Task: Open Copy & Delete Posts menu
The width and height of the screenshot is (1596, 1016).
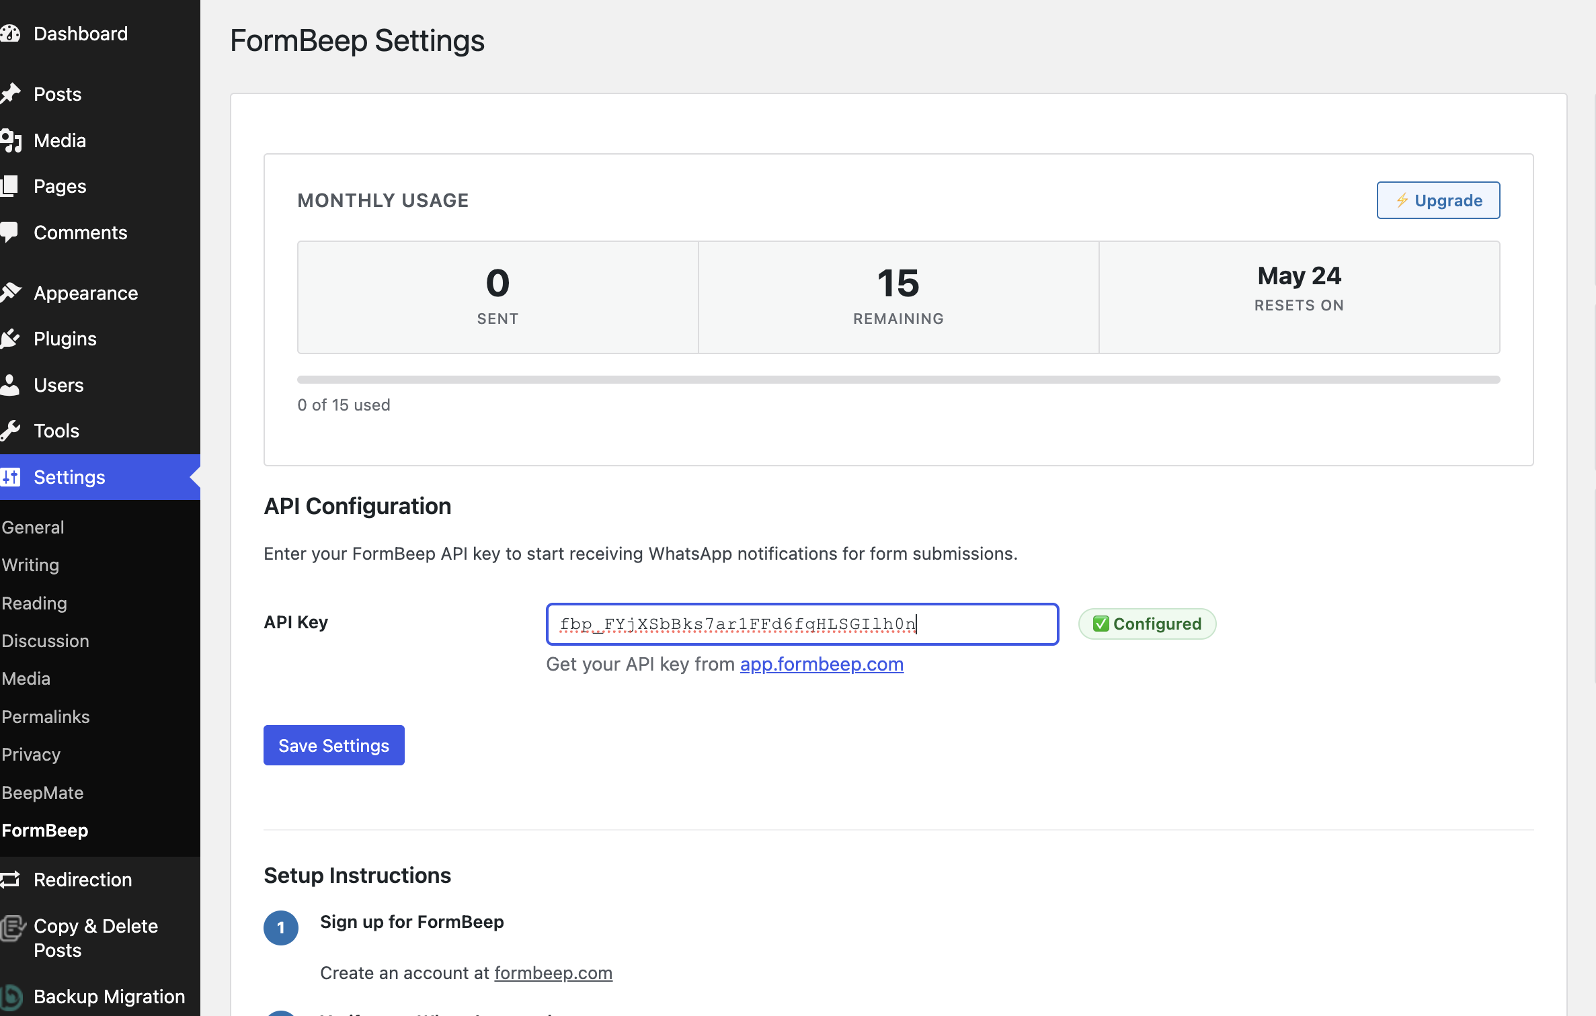Action: (95, 938)
